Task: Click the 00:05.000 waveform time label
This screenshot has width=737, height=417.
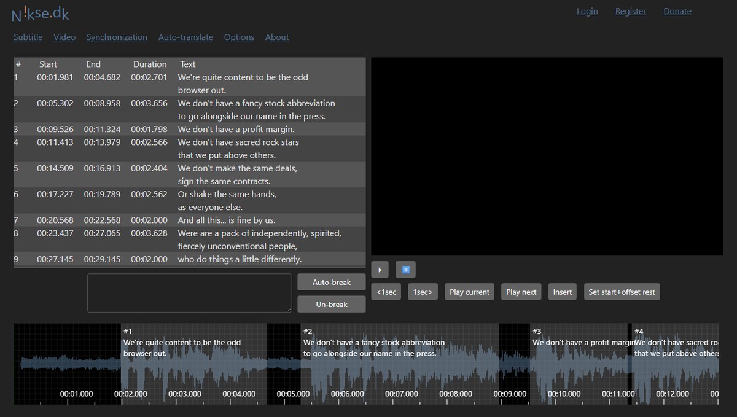Action: (294, 394)
